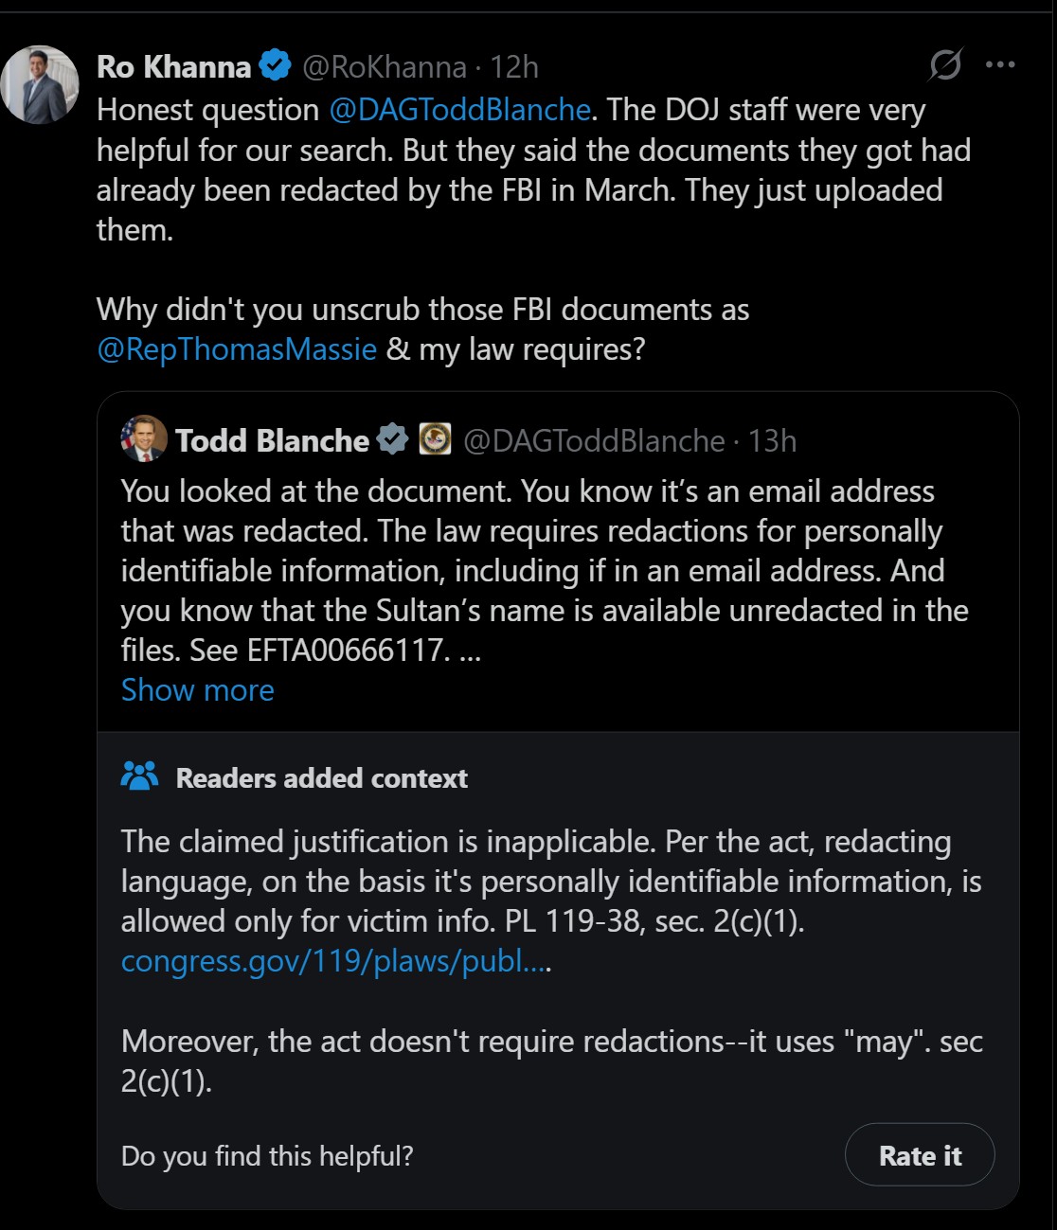Follow the @RepThomasMassie mention link
The width and height of the screenshot is (1057, 1230).
pyautogui.click(x=237, y=349)
